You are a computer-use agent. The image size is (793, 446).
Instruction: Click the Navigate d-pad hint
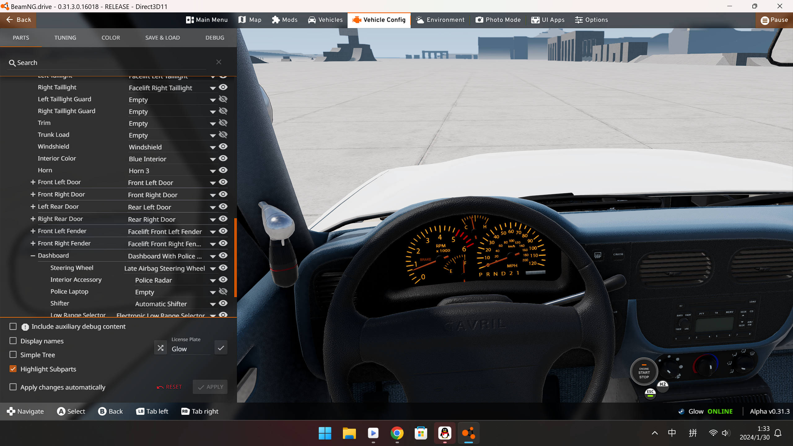coord(25,411)
